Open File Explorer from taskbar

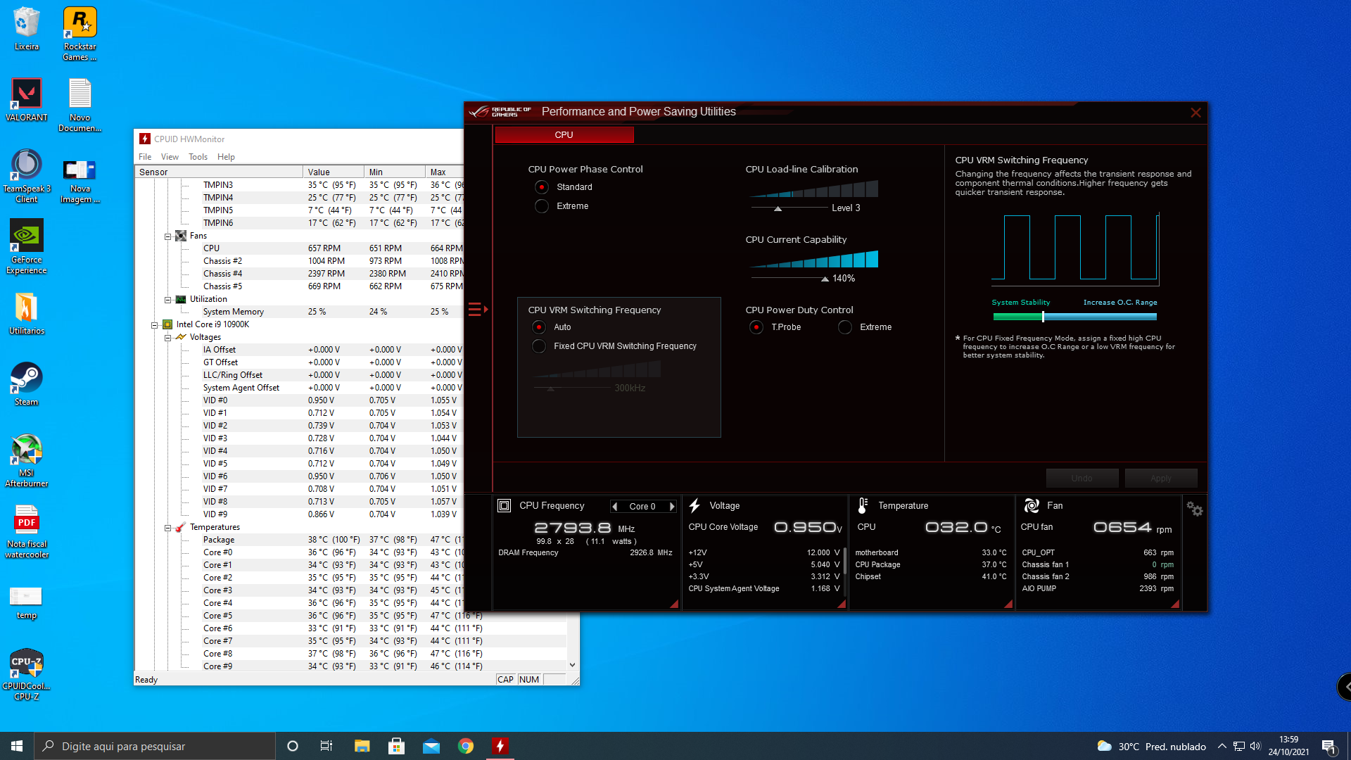pos(362,746)
